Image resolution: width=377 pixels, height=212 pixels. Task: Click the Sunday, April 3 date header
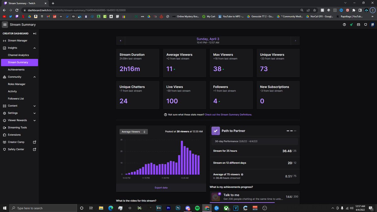coord(208,39)
